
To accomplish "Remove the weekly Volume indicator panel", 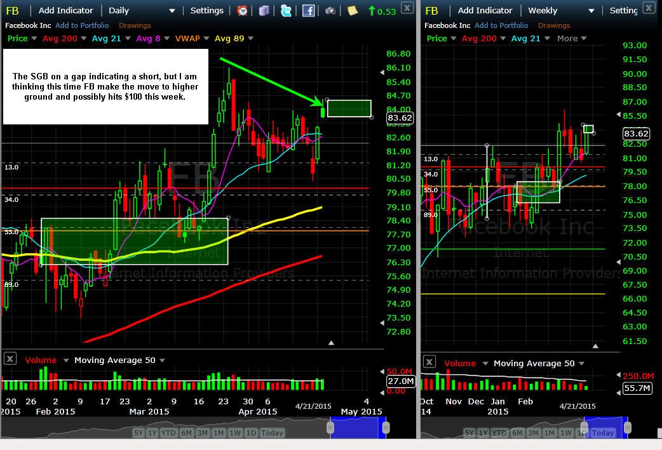I will (x=429, y=362).
